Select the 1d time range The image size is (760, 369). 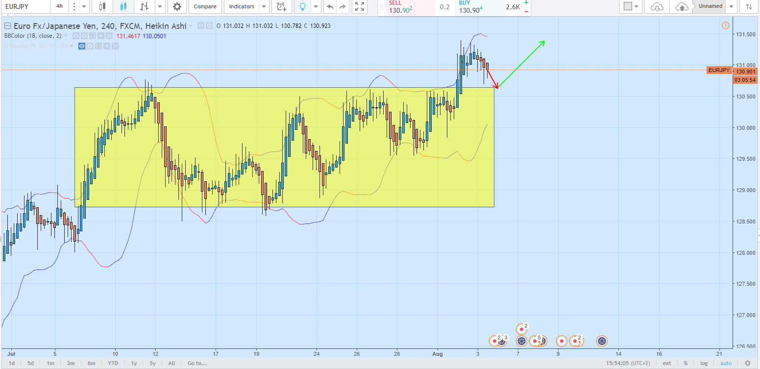pos(12,363)
